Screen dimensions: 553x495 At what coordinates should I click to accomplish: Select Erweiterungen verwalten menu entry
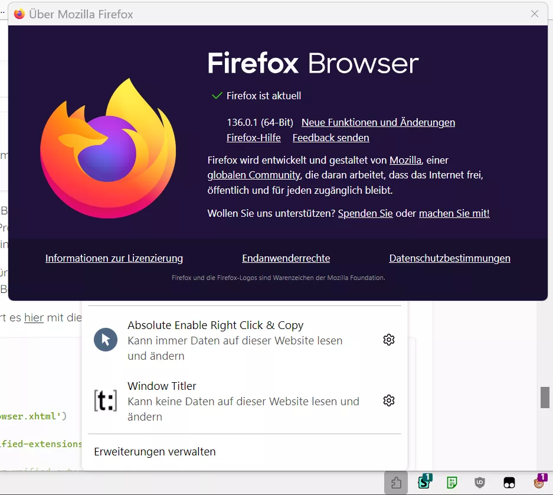click(x=155, y=451)
